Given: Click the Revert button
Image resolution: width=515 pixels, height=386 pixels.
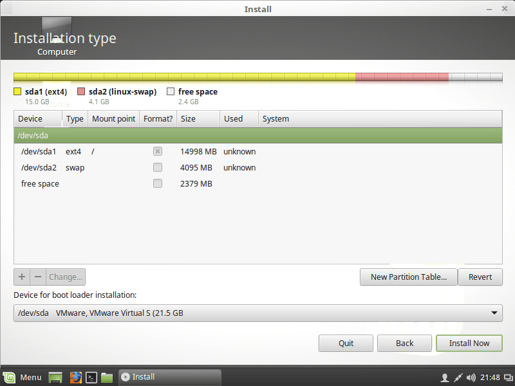Looking at the screenshot, I should coord(480,277).
